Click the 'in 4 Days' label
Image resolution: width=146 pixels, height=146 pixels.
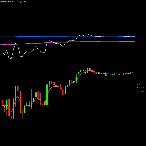point(140,91)
